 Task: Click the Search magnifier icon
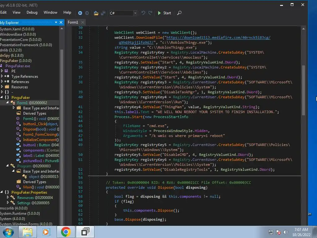point(179,13)
